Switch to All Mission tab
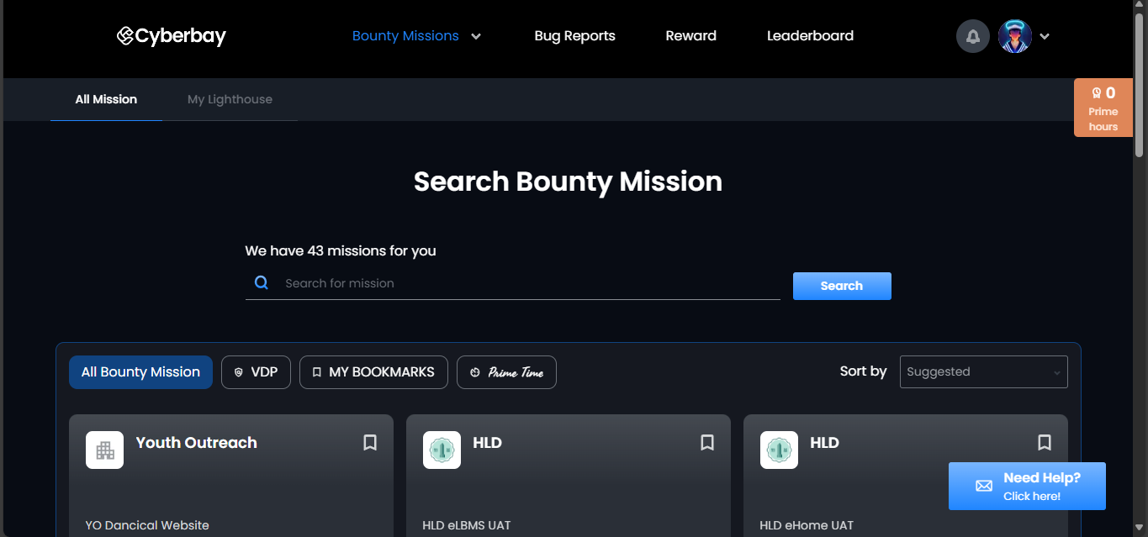1148x537 pixels. pos(106,99)
